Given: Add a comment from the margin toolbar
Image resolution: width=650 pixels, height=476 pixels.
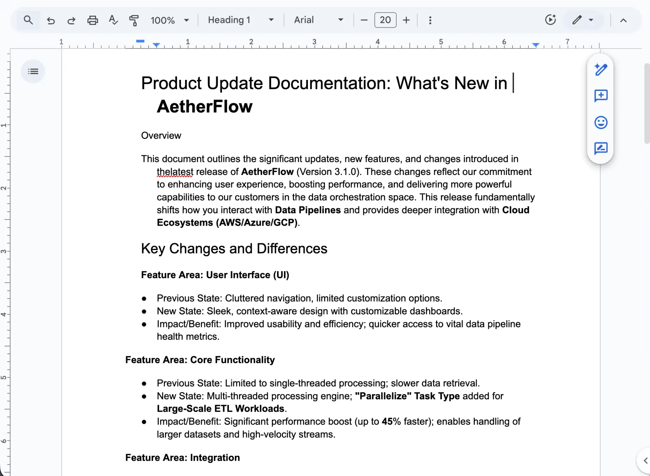Looking at the screenshot, I should [600, 96].
